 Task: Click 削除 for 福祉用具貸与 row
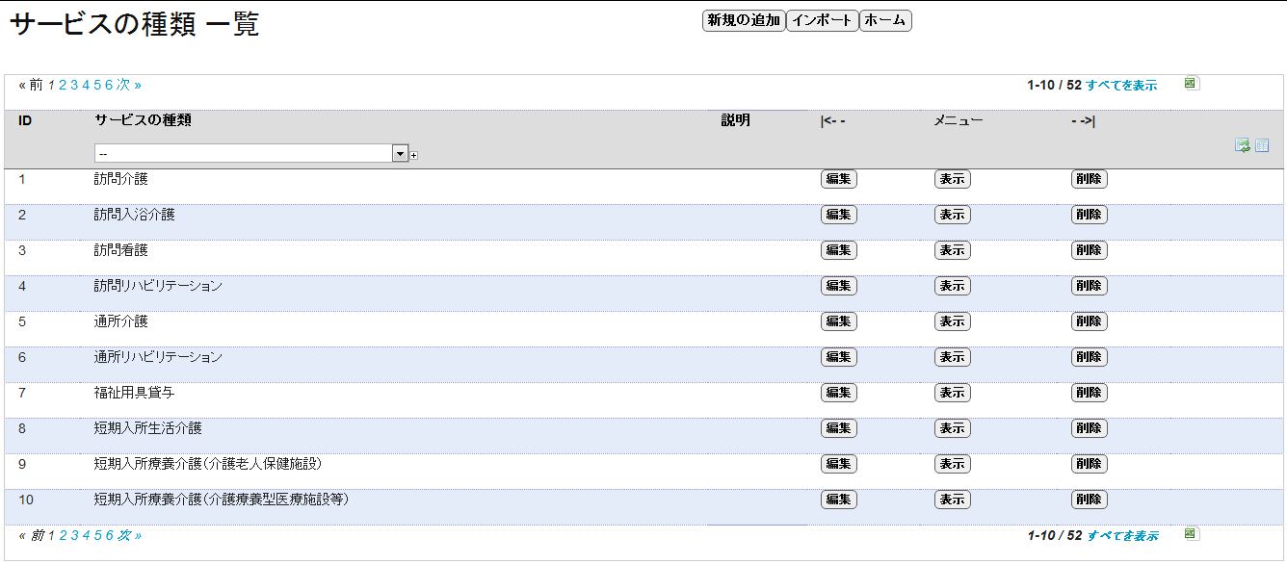point(1090,393)
